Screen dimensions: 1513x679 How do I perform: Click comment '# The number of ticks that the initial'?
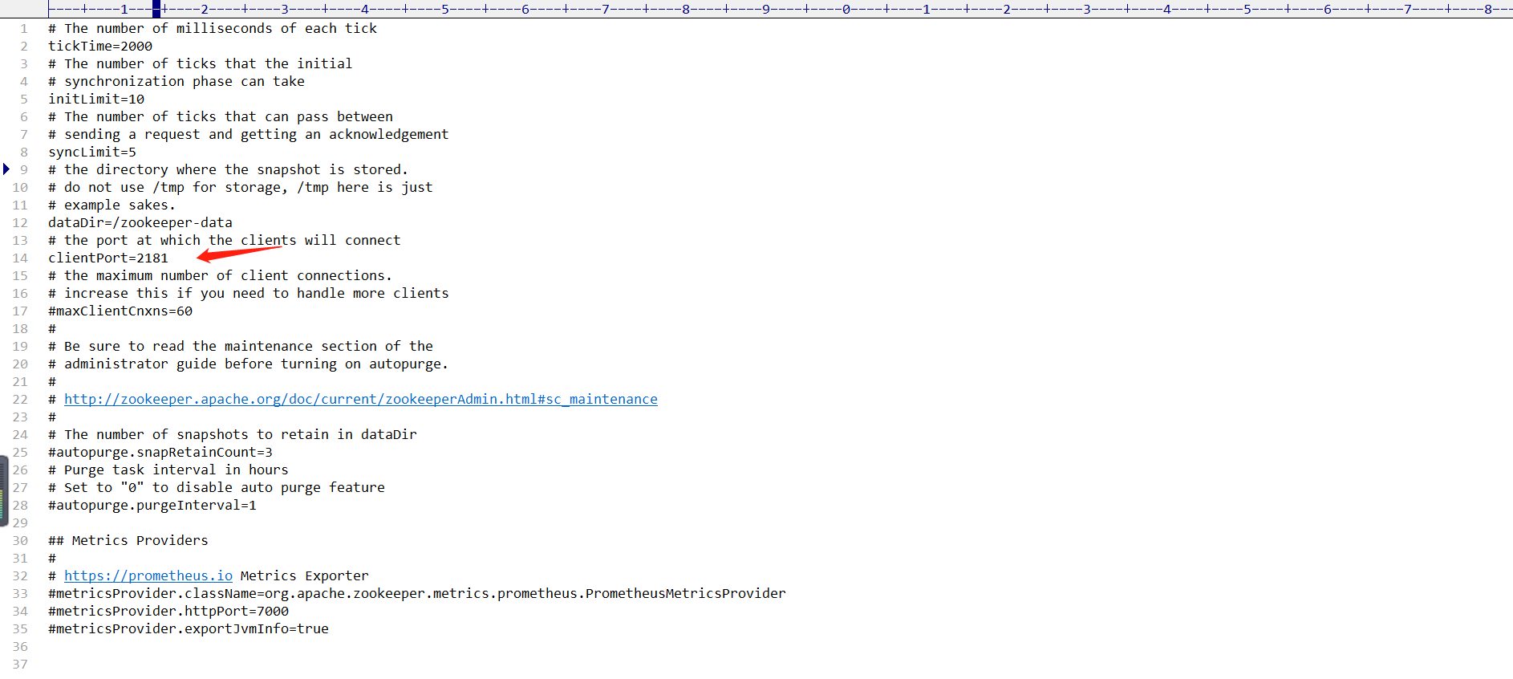(x=201, y=63)
